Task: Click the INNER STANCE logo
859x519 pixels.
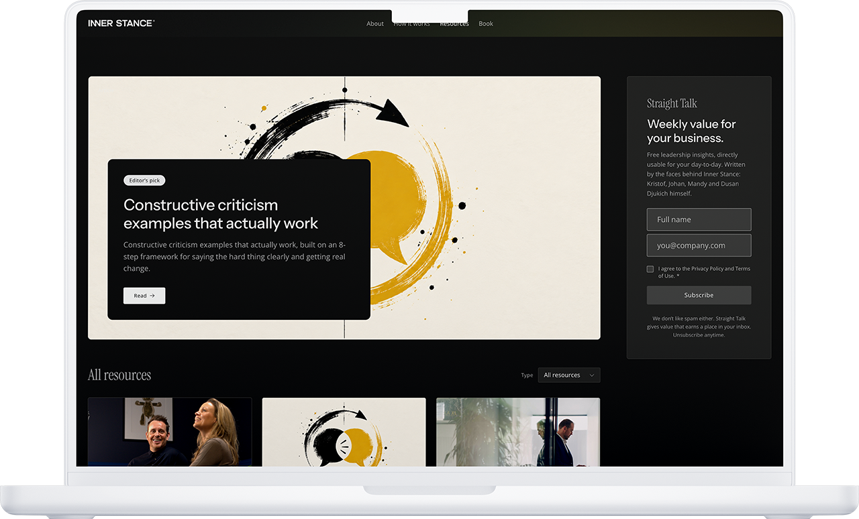Action: [121, 23]
